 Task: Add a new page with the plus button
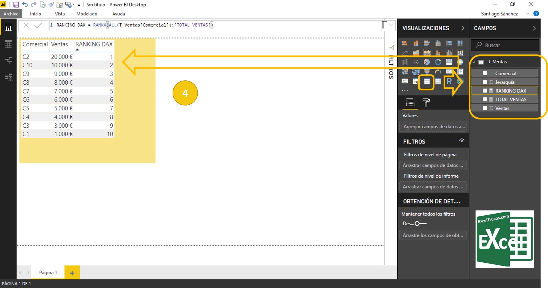(72, 273)
